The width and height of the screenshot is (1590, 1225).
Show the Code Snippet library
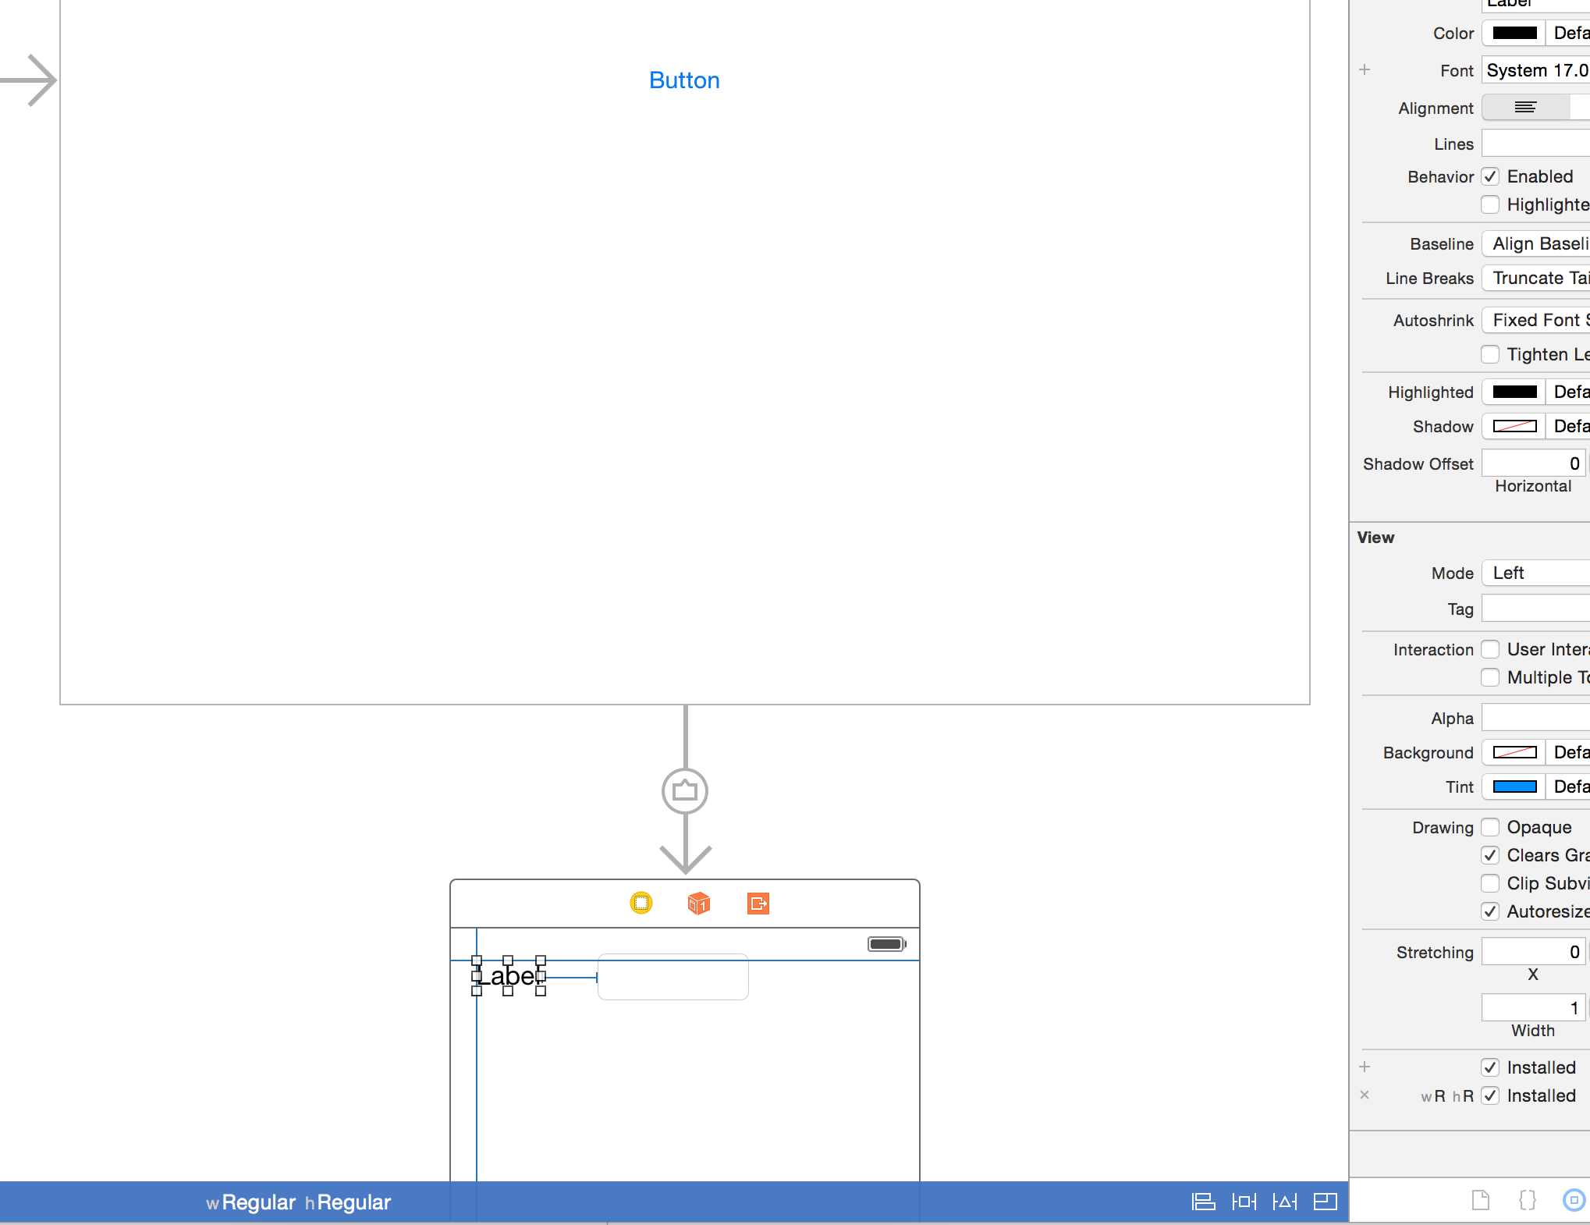click(1527, 1200)
